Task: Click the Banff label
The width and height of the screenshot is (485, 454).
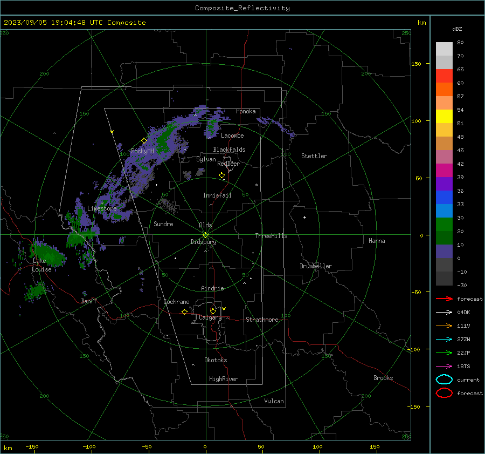Action: click(89, 301)
